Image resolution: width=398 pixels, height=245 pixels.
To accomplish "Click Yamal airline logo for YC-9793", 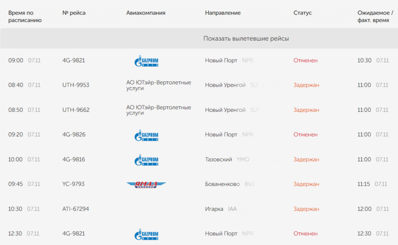I will tap(146, 184).
